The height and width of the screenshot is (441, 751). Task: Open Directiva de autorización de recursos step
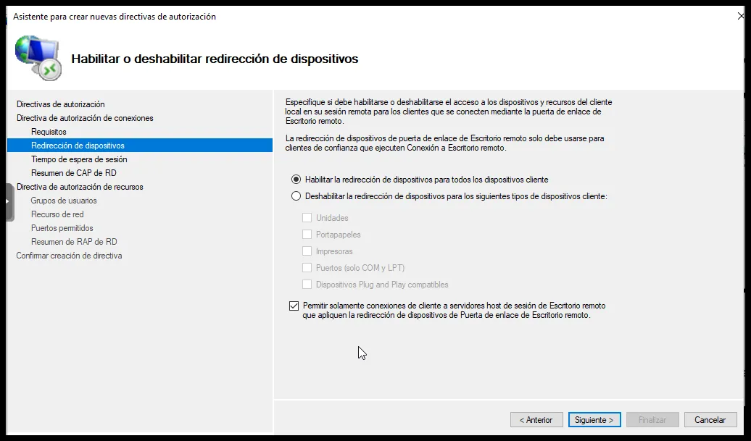[x=80, y=187]
